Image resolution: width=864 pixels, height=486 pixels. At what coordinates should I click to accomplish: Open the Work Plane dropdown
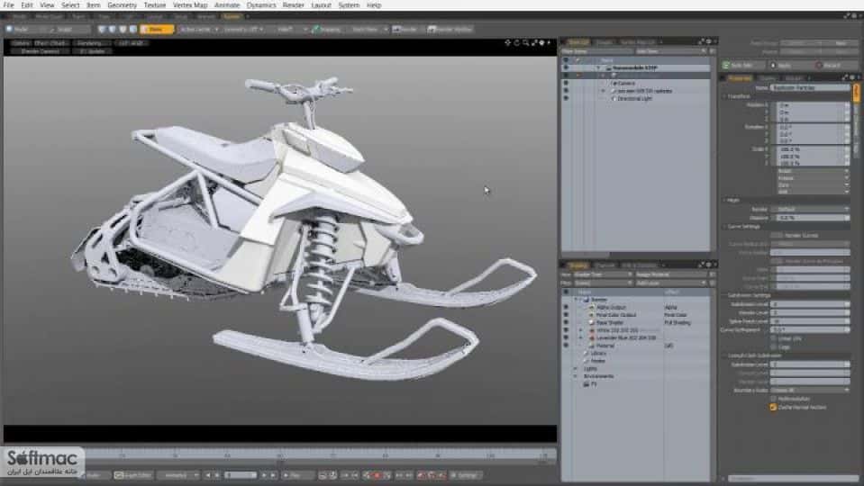point(369,29)
